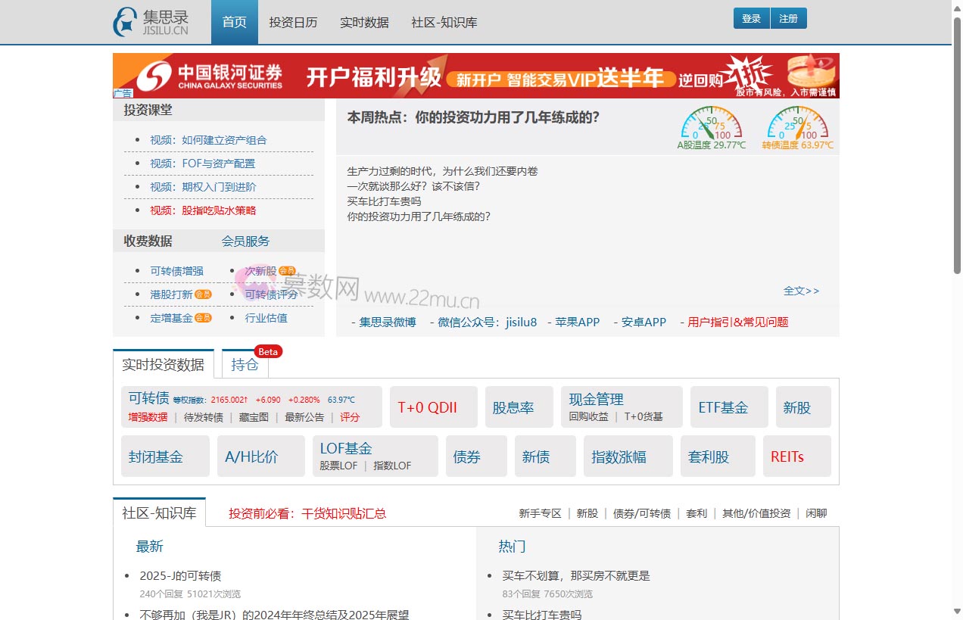Viewport: 963px width, 620px height.
Task: Click the 注册 button
Action: [788, 17]
